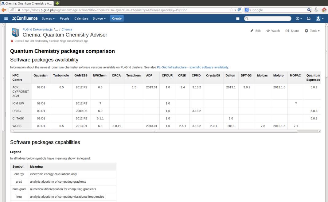
Task: Click the PLGrid space logo image
Action: point(15,33)
